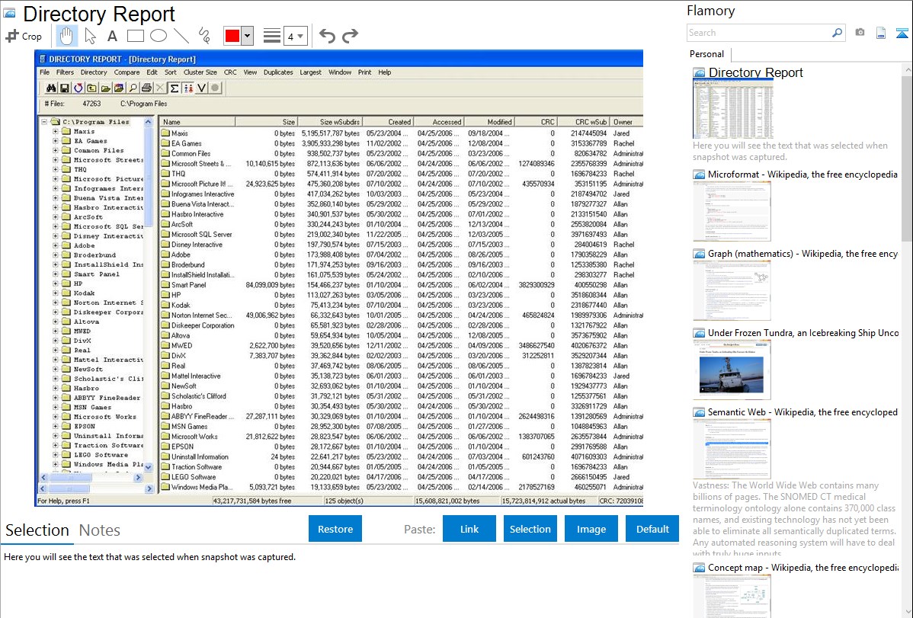
Task: Click the floppy disk save icon
Action: pyautogui.click(x=65, y=88)
